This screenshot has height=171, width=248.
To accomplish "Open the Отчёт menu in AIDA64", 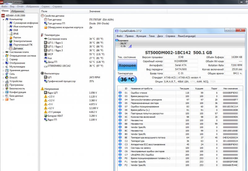I will 20,6.
